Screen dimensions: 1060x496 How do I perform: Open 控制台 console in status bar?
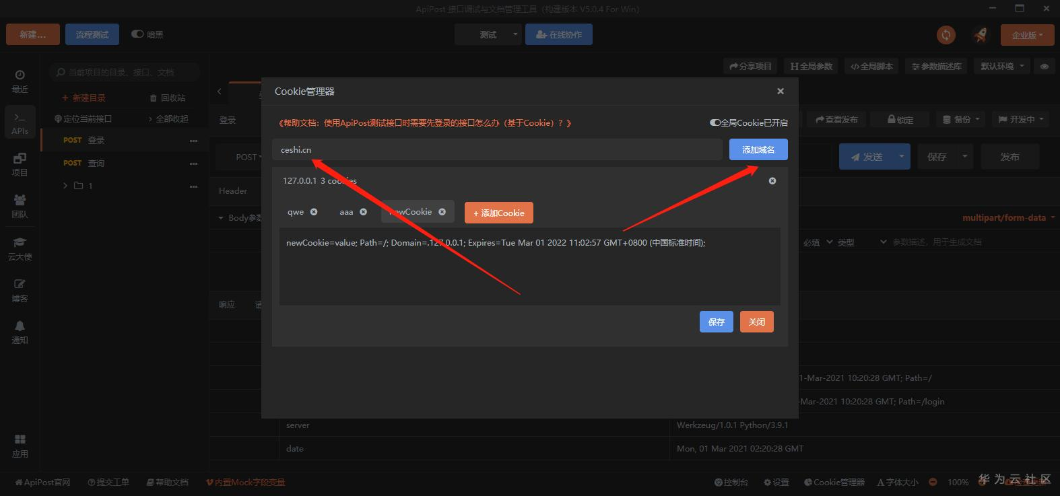(731, 483)
